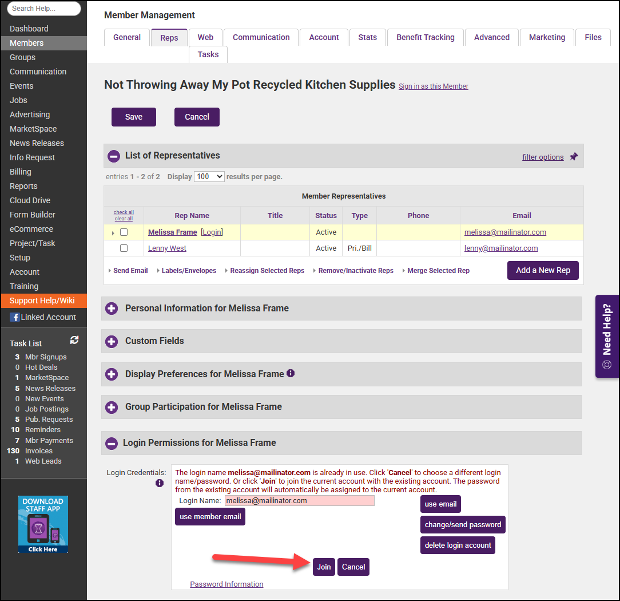The width and height of the screenshot is (620, 601).
Task: Check the Lenny West row checkbox
Action: point(124,248)
